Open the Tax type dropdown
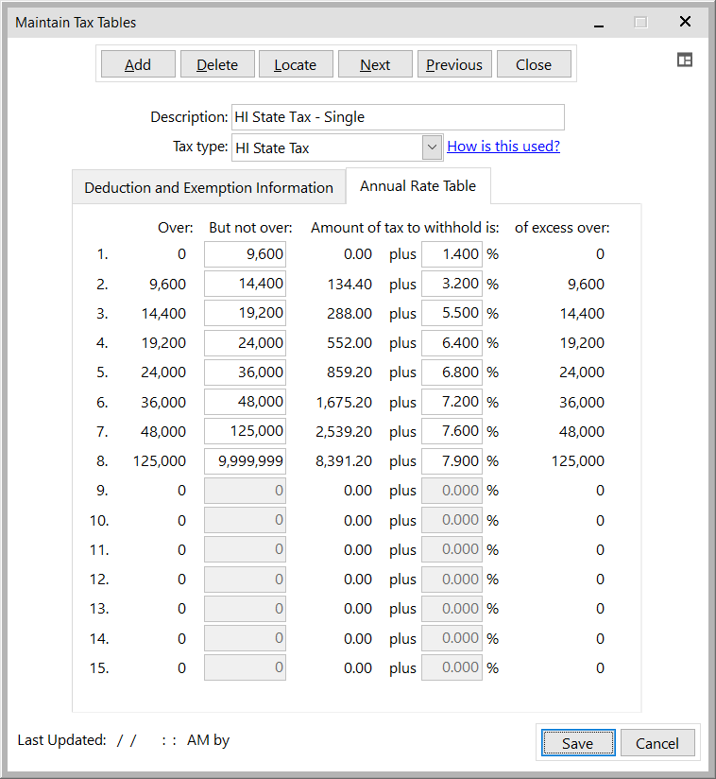The image size is (716, 779). coord(432,147)
